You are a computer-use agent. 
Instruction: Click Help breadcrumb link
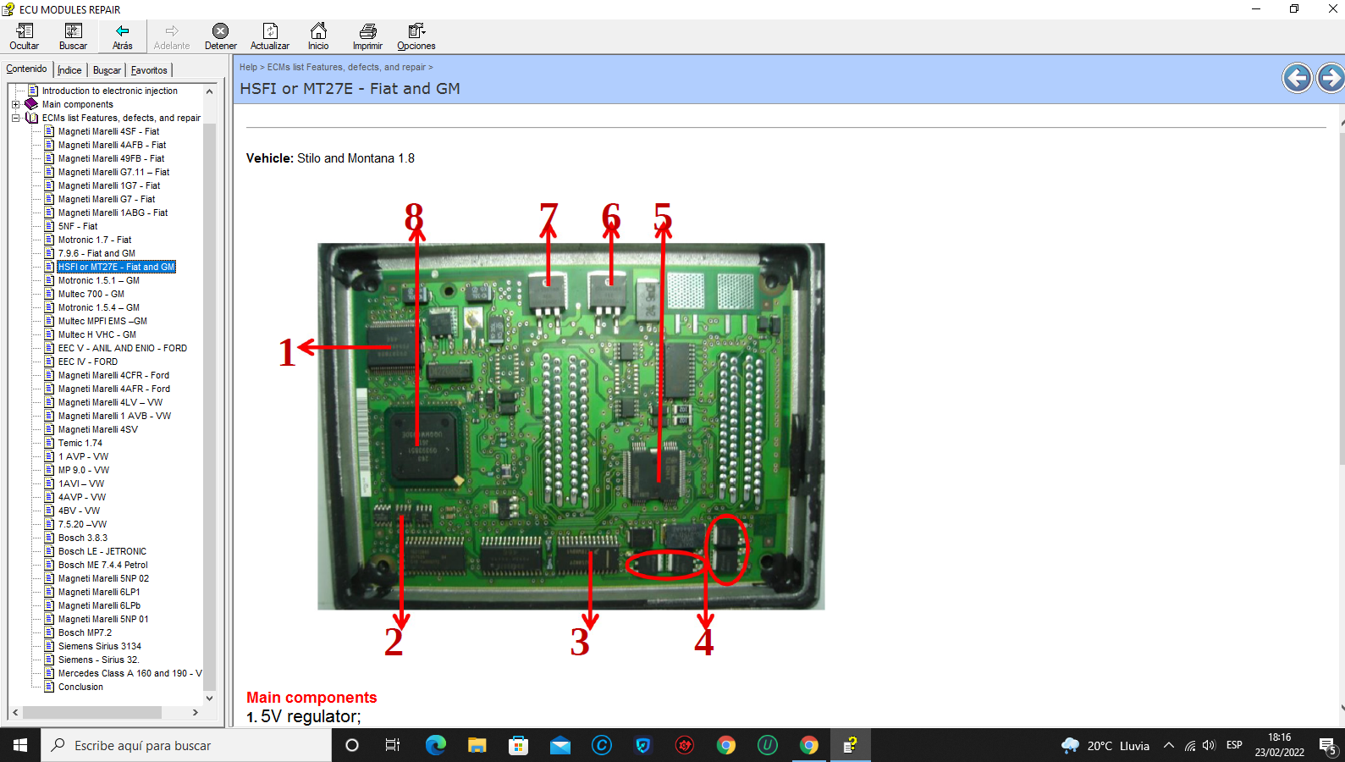(x=248, y=67)
